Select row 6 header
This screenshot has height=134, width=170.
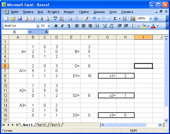coord(5,66)
